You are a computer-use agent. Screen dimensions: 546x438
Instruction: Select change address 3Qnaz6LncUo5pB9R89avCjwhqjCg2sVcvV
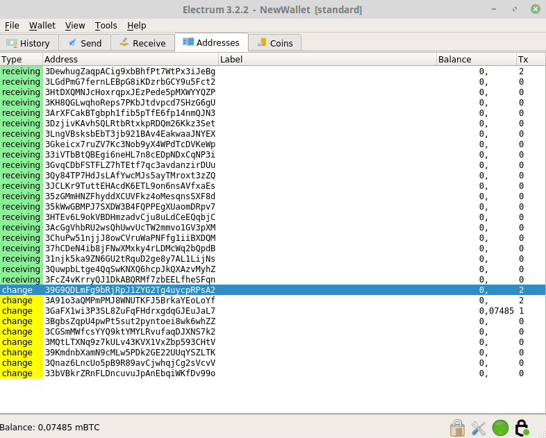130,363
